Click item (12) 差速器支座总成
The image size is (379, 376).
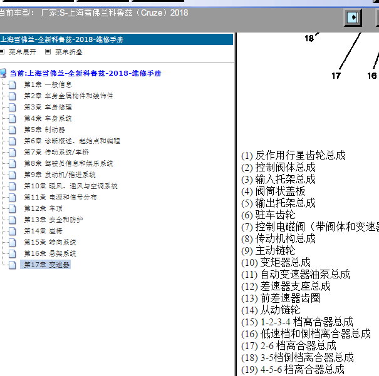[286, 287]
